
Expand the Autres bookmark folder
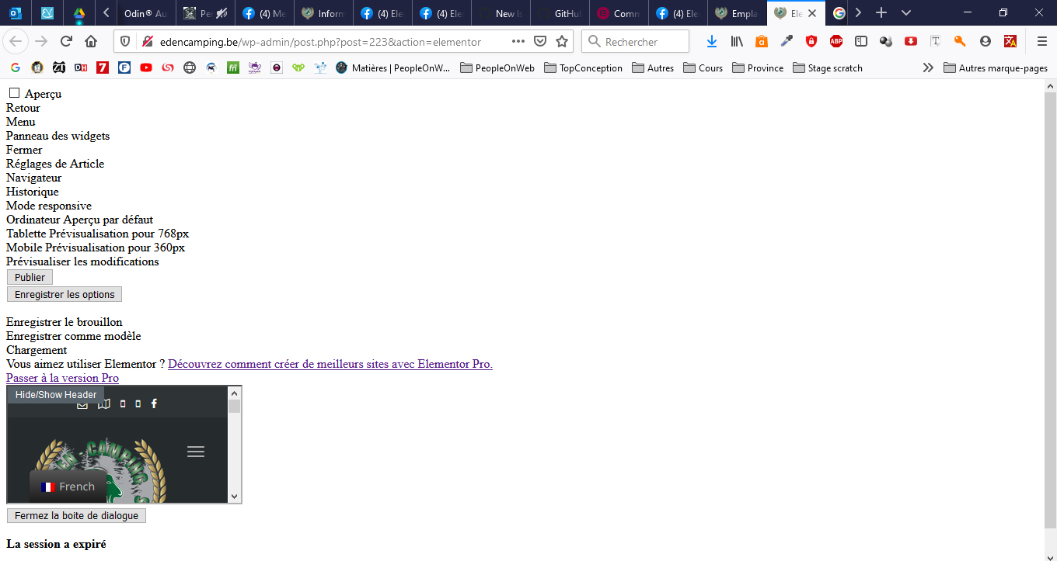click(653, 68)
